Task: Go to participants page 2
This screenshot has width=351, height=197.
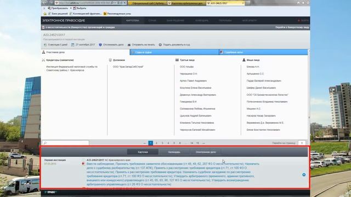Action: pos(156,143)
